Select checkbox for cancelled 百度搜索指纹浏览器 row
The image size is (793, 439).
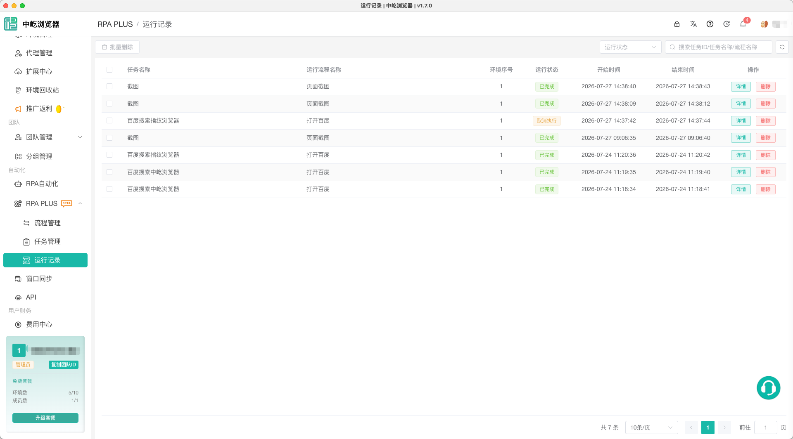(x=109, y=121)
